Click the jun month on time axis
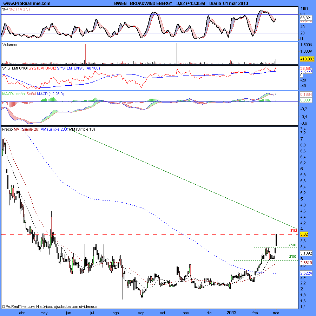Viewport: 316px width, 316px height. [x=68, y=313]
